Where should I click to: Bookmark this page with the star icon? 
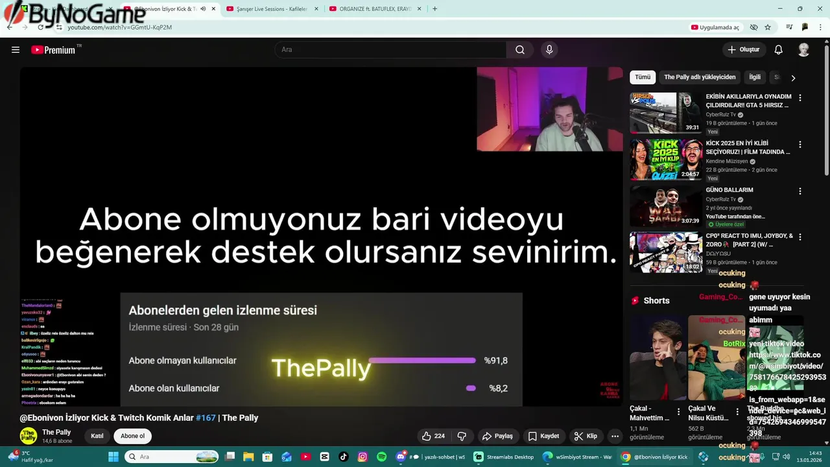[x=768, y=27]
